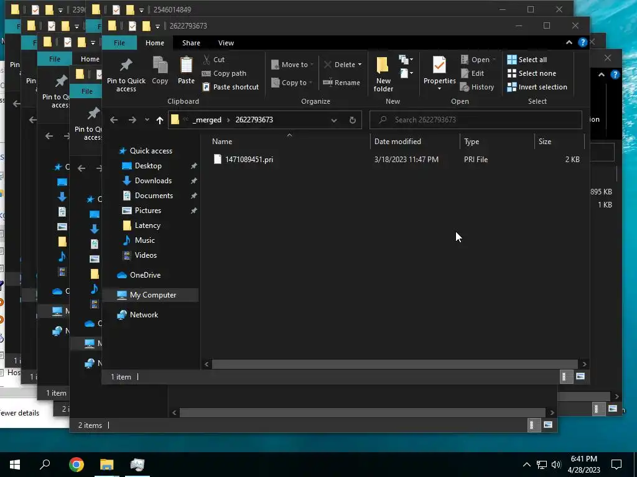Open taskbar Search
This screenshot has height=477, width=637.
click(x=45, y=465)
